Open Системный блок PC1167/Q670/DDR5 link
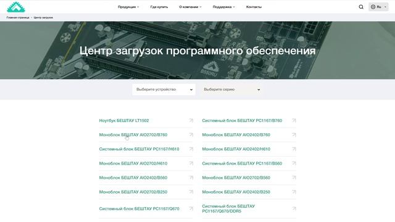Image resolution: width=395 pixels, height=222 pixels. pyautogui.click(x=228, y=208)
